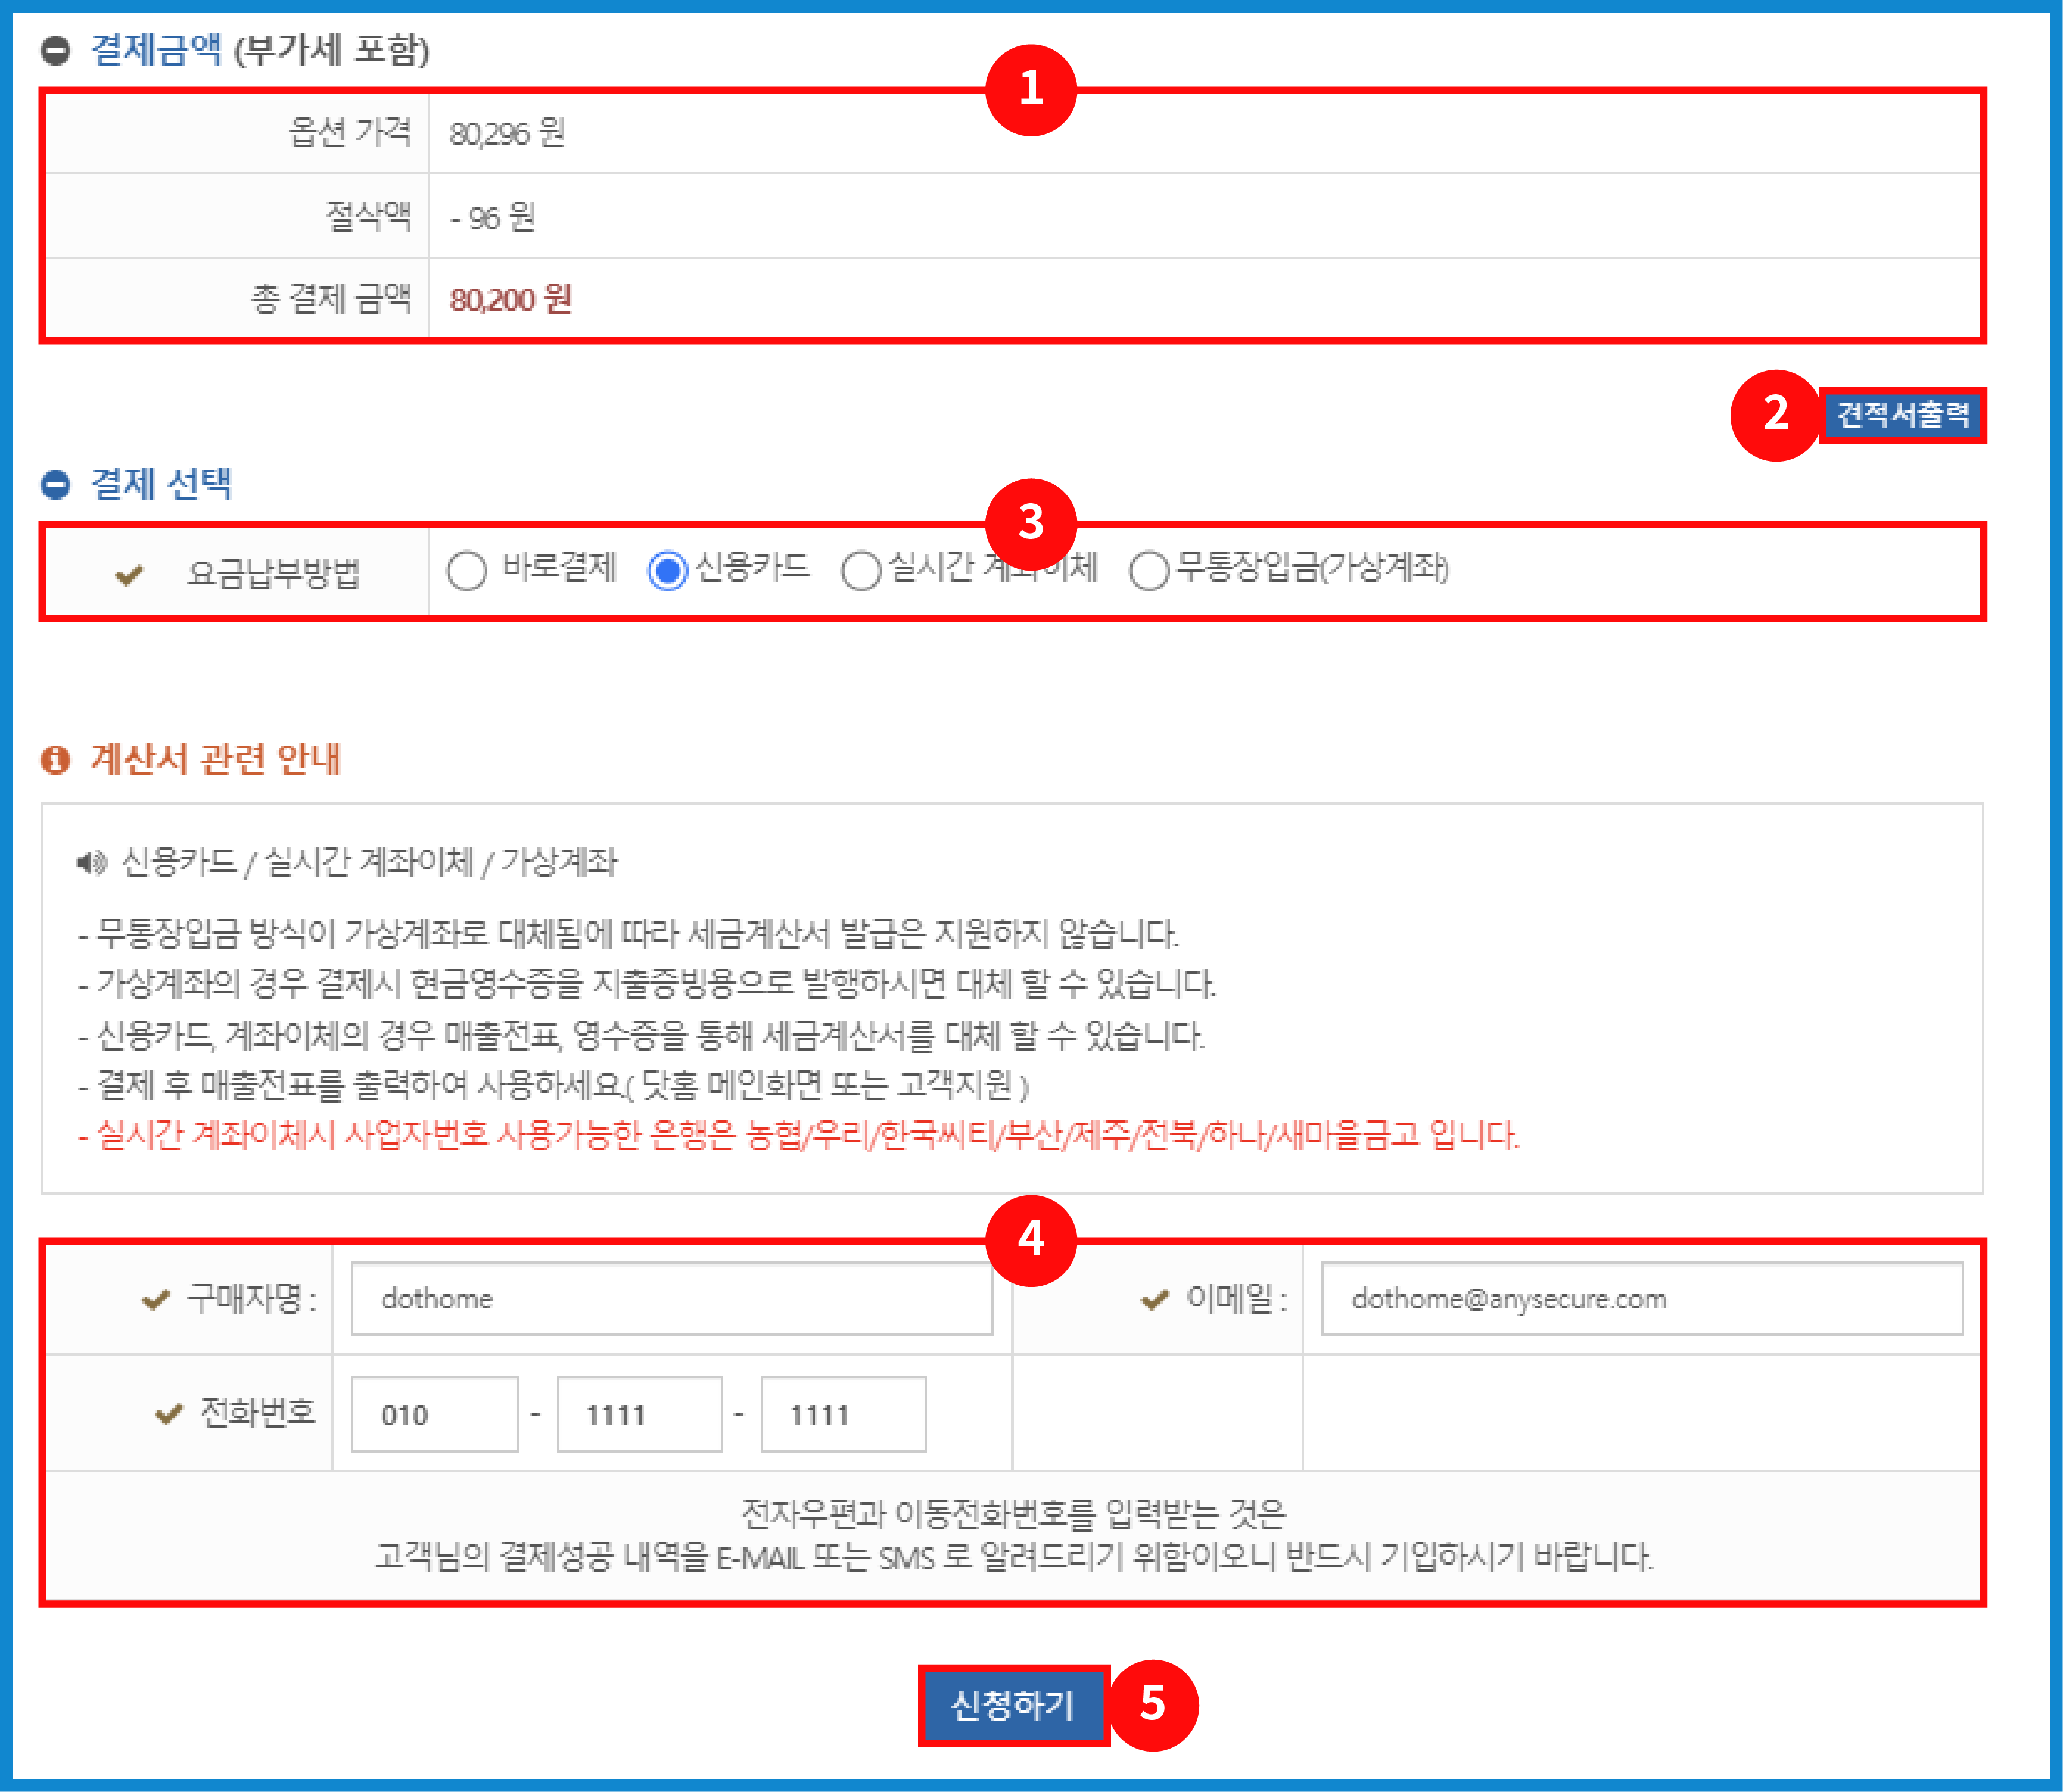This screenshot has width=2063, height=1792.
Task: Click the 구매자명 field containing dothome
Action: point(671,1299)
